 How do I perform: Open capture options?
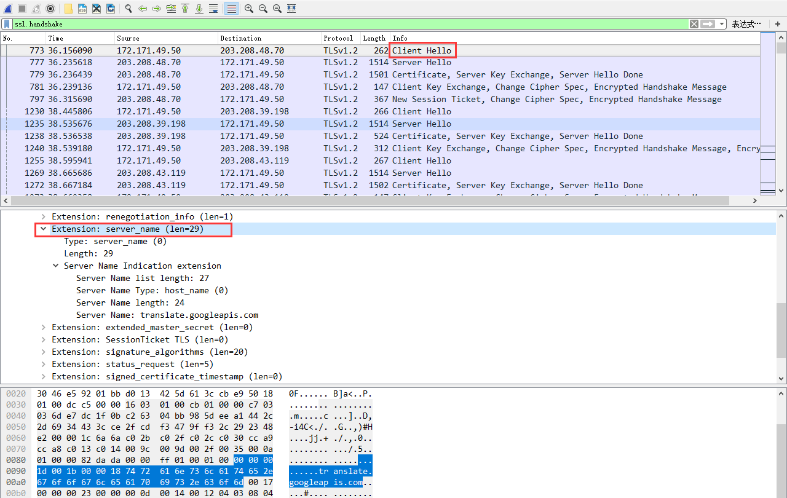click(x=50, y=9)
